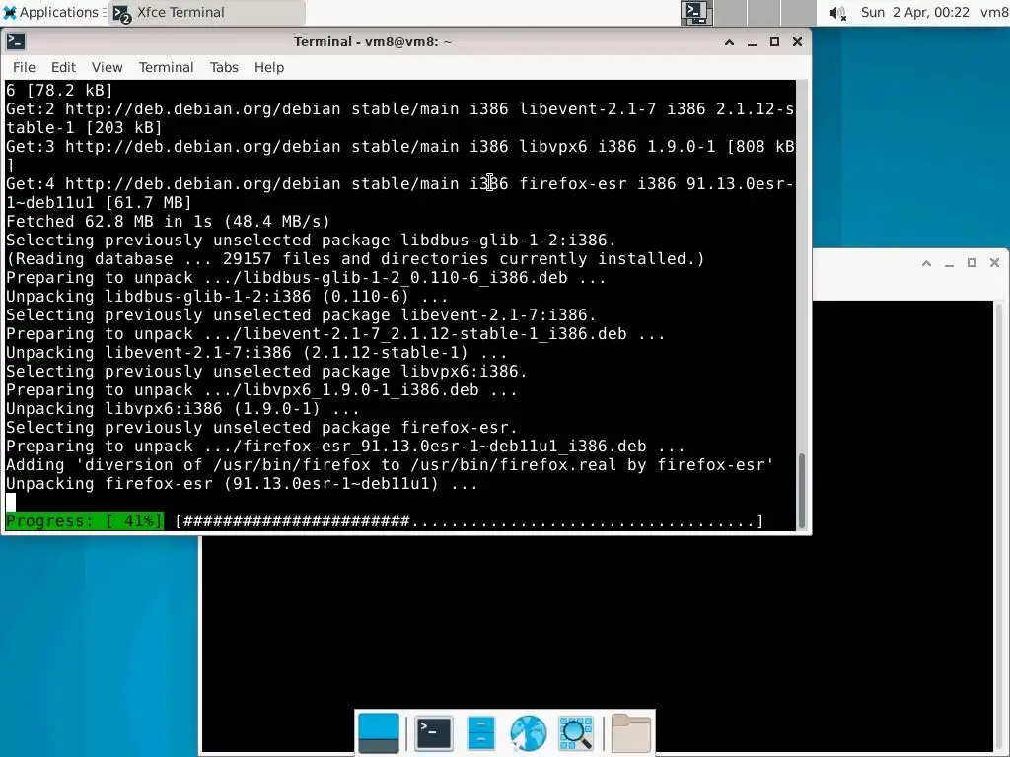Open the clock showing Sun 2 Apr, 00:22
This screenshot has width=1010, height=757.
click(x=914, y=12)
